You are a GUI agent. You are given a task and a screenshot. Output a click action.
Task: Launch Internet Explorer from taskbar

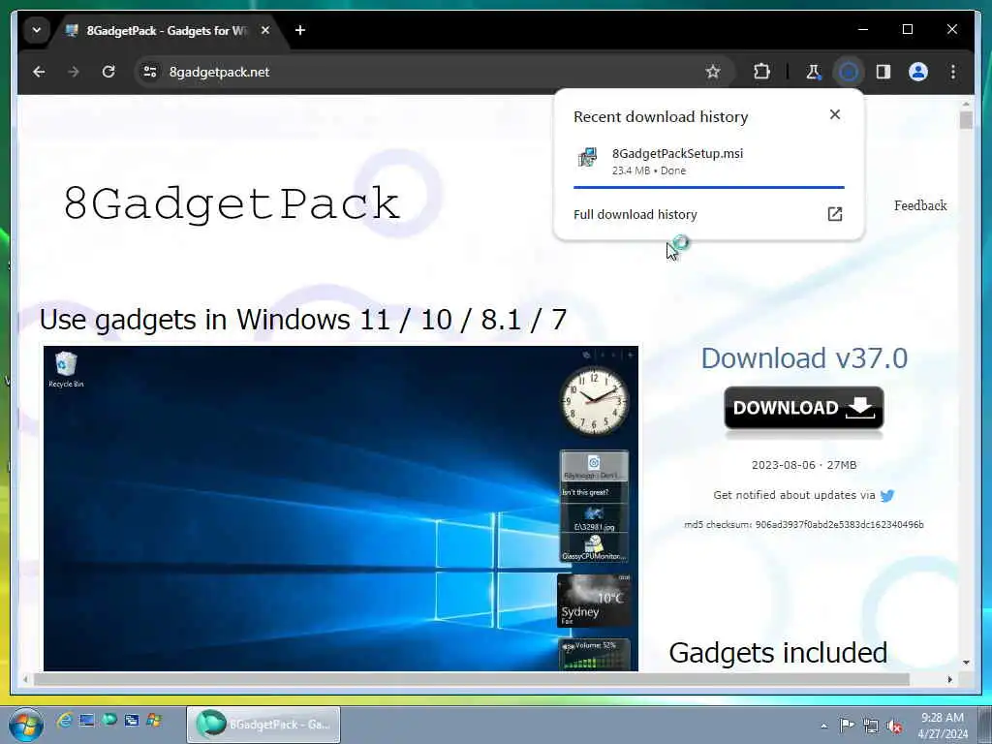tap(65, 720)
